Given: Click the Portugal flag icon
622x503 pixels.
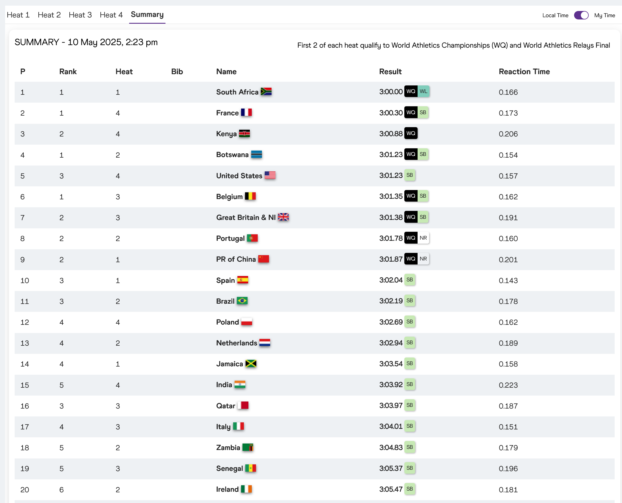Looking at the screenshot, I should tap(252, 238).
